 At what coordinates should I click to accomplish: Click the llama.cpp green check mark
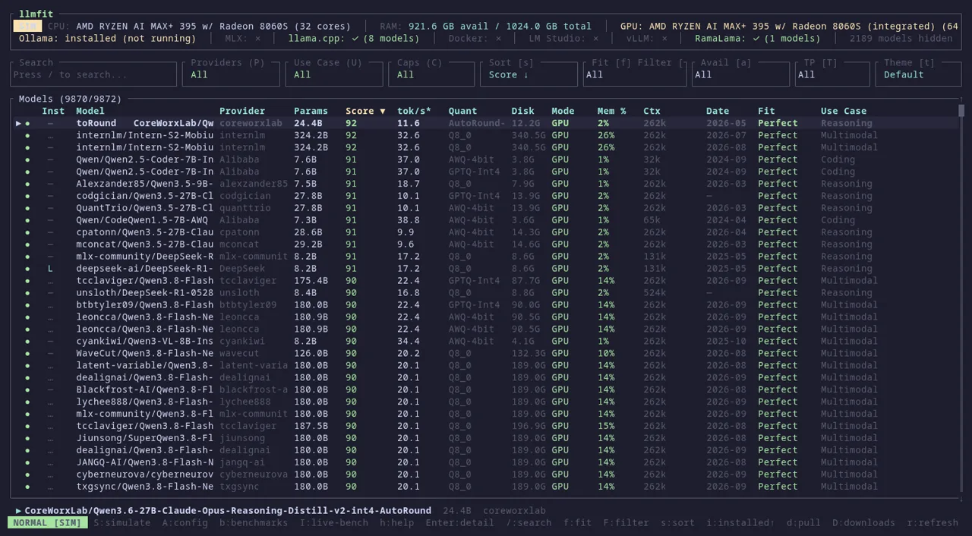click(x=355, y=38)
